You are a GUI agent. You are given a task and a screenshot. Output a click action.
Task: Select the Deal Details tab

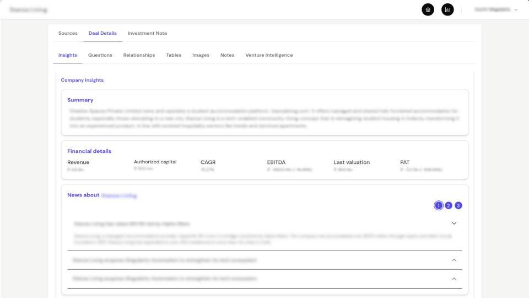pyautogui.click(x=102, y=33)
